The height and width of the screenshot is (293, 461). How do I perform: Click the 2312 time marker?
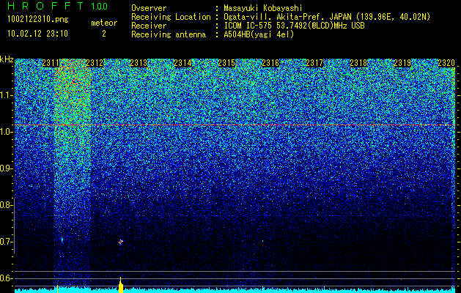click(95, 63)
